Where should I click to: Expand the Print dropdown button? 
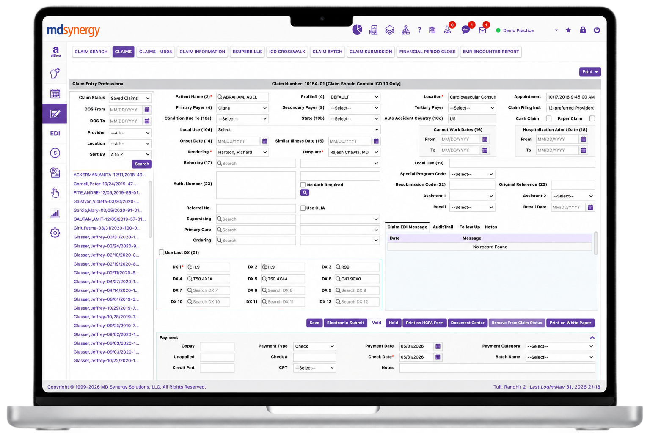(590, 72)
